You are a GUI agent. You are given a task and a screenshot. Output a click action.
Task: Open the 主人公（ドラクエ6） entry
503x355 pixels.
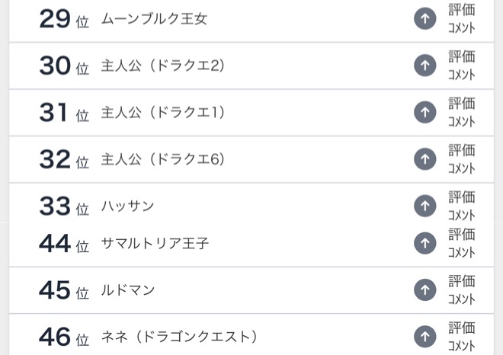point(163,159)
